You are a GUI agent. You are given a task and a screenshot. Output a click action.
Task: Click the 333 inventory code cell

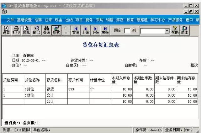click(78, 89)
